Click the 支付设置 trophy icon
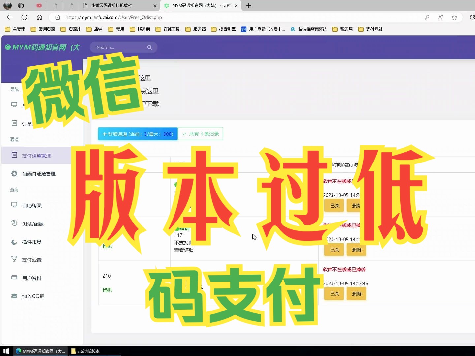Viewport: 475px width, 356px height. (x=14, y=260)
